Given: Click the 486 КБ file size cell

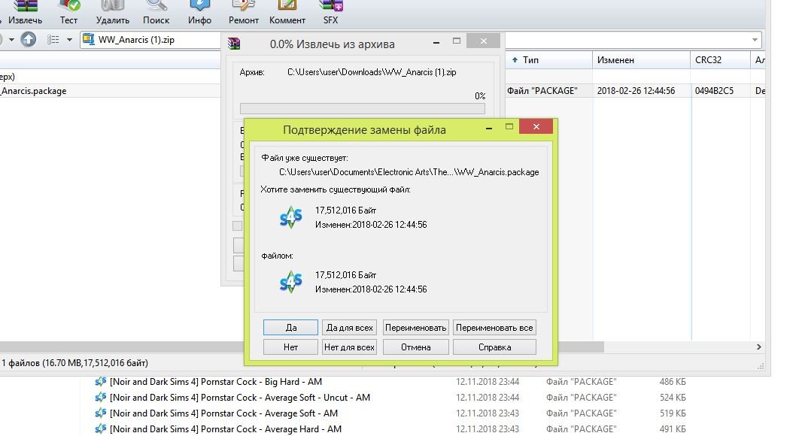Looking at the screenshot, I should tap(673, 382).
